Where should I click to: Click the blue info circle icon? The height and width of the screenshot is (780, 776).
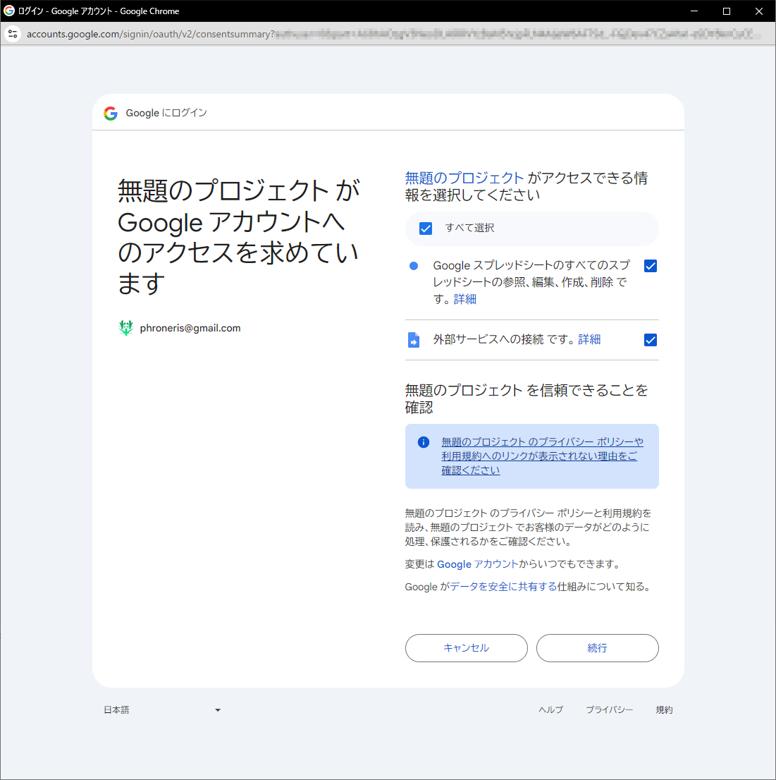424,442
